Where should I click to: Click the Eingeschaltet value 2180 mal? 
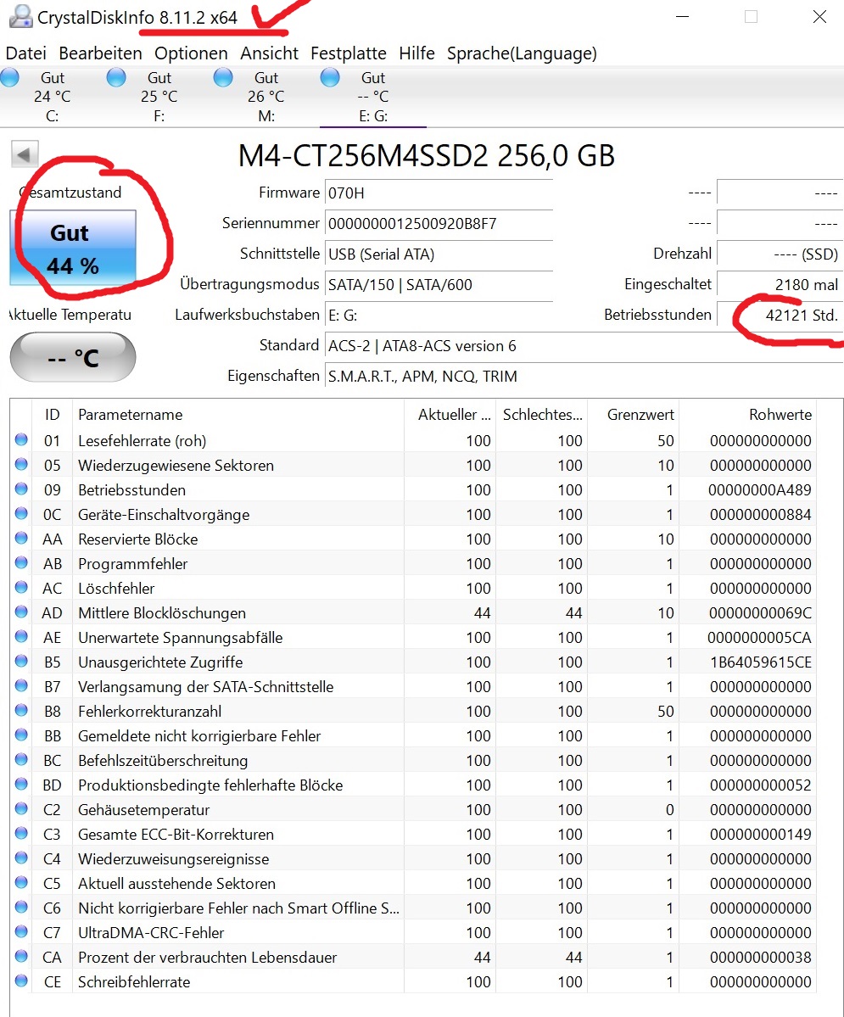pos(780,285)
